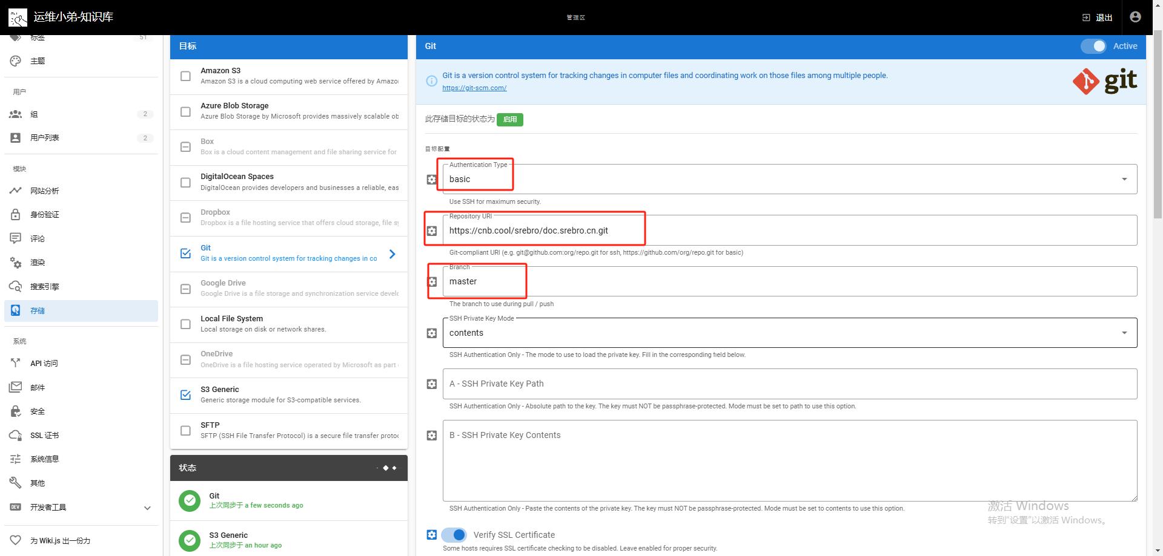Viewport: 1163px width, 556px height.
Task: Expand the 开发者工具 menu chevron
Action: [147, 508]
